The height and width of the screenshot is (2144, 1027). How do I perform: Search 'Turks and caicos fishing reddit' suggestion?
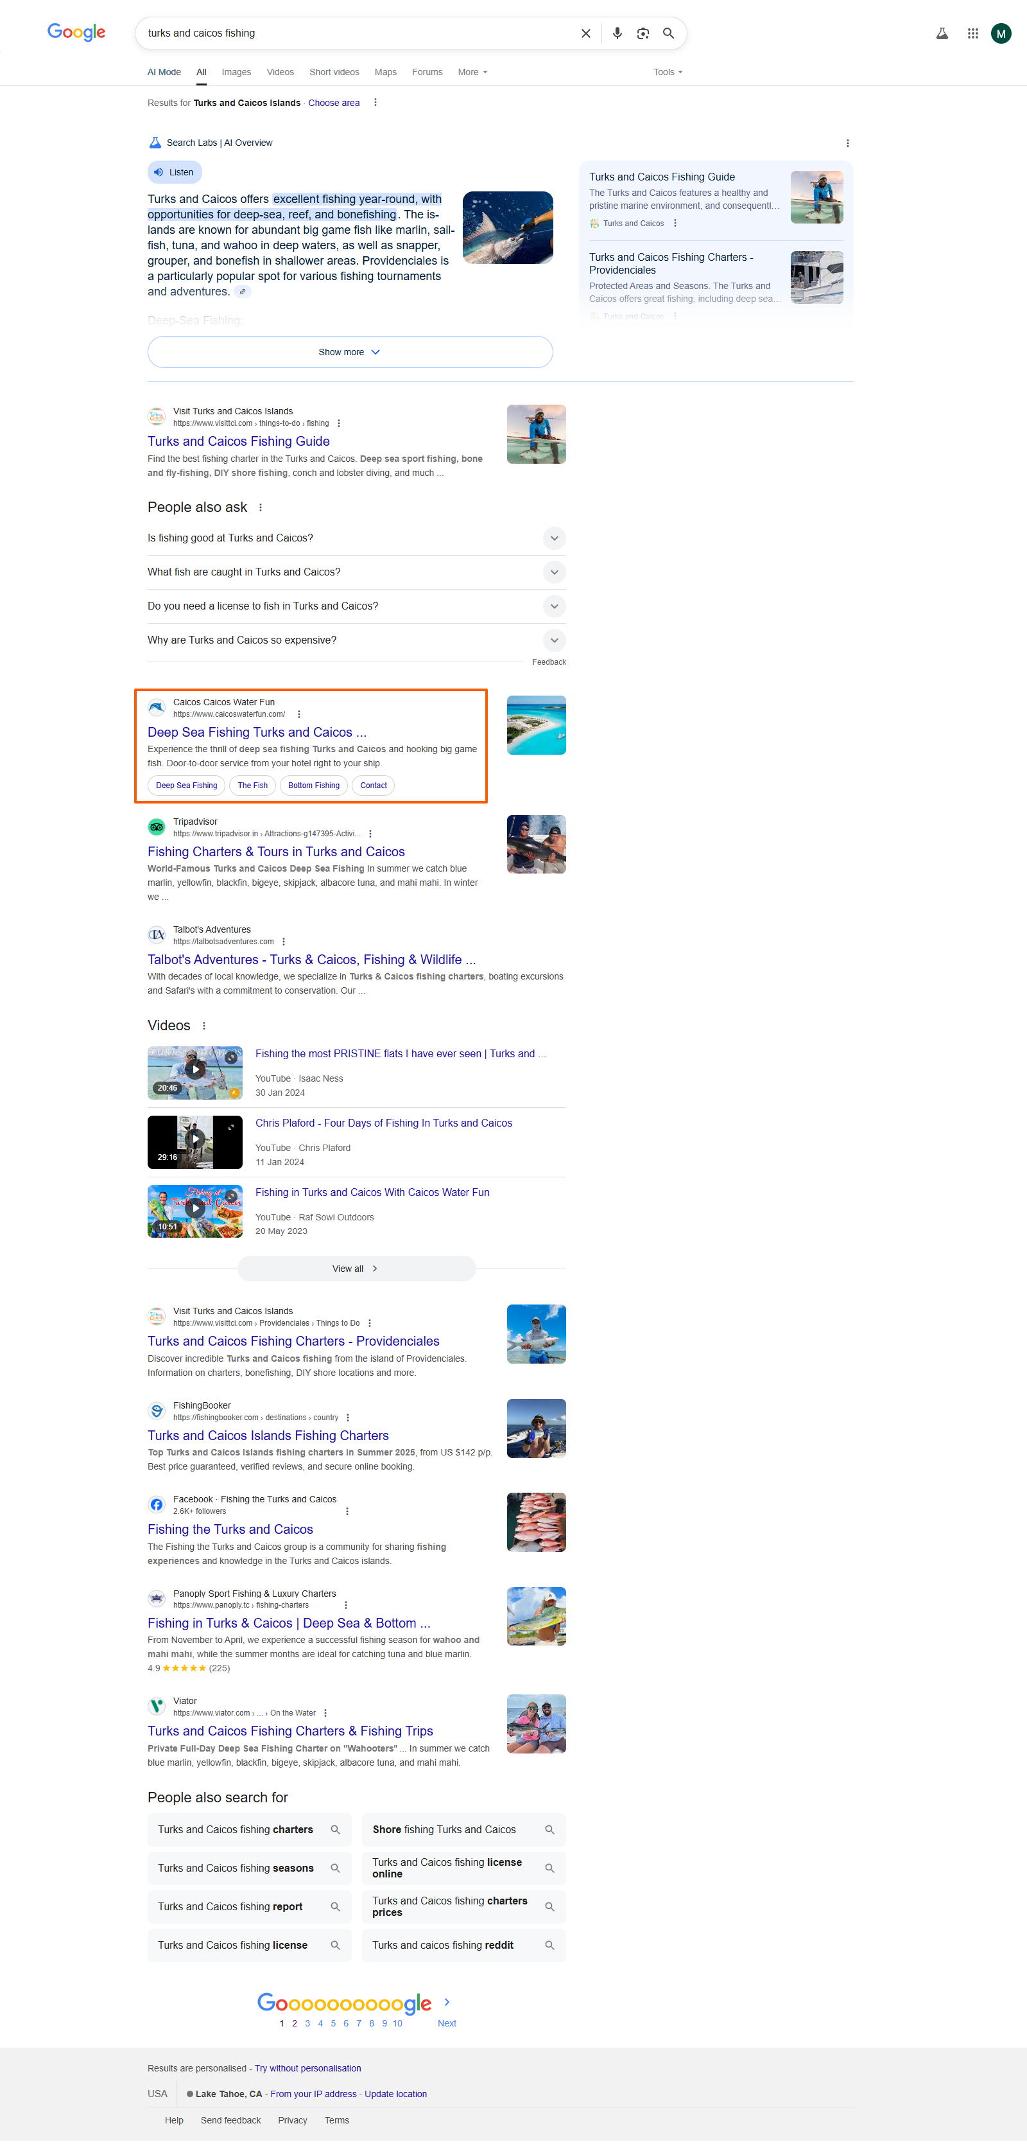point(464,1945)
